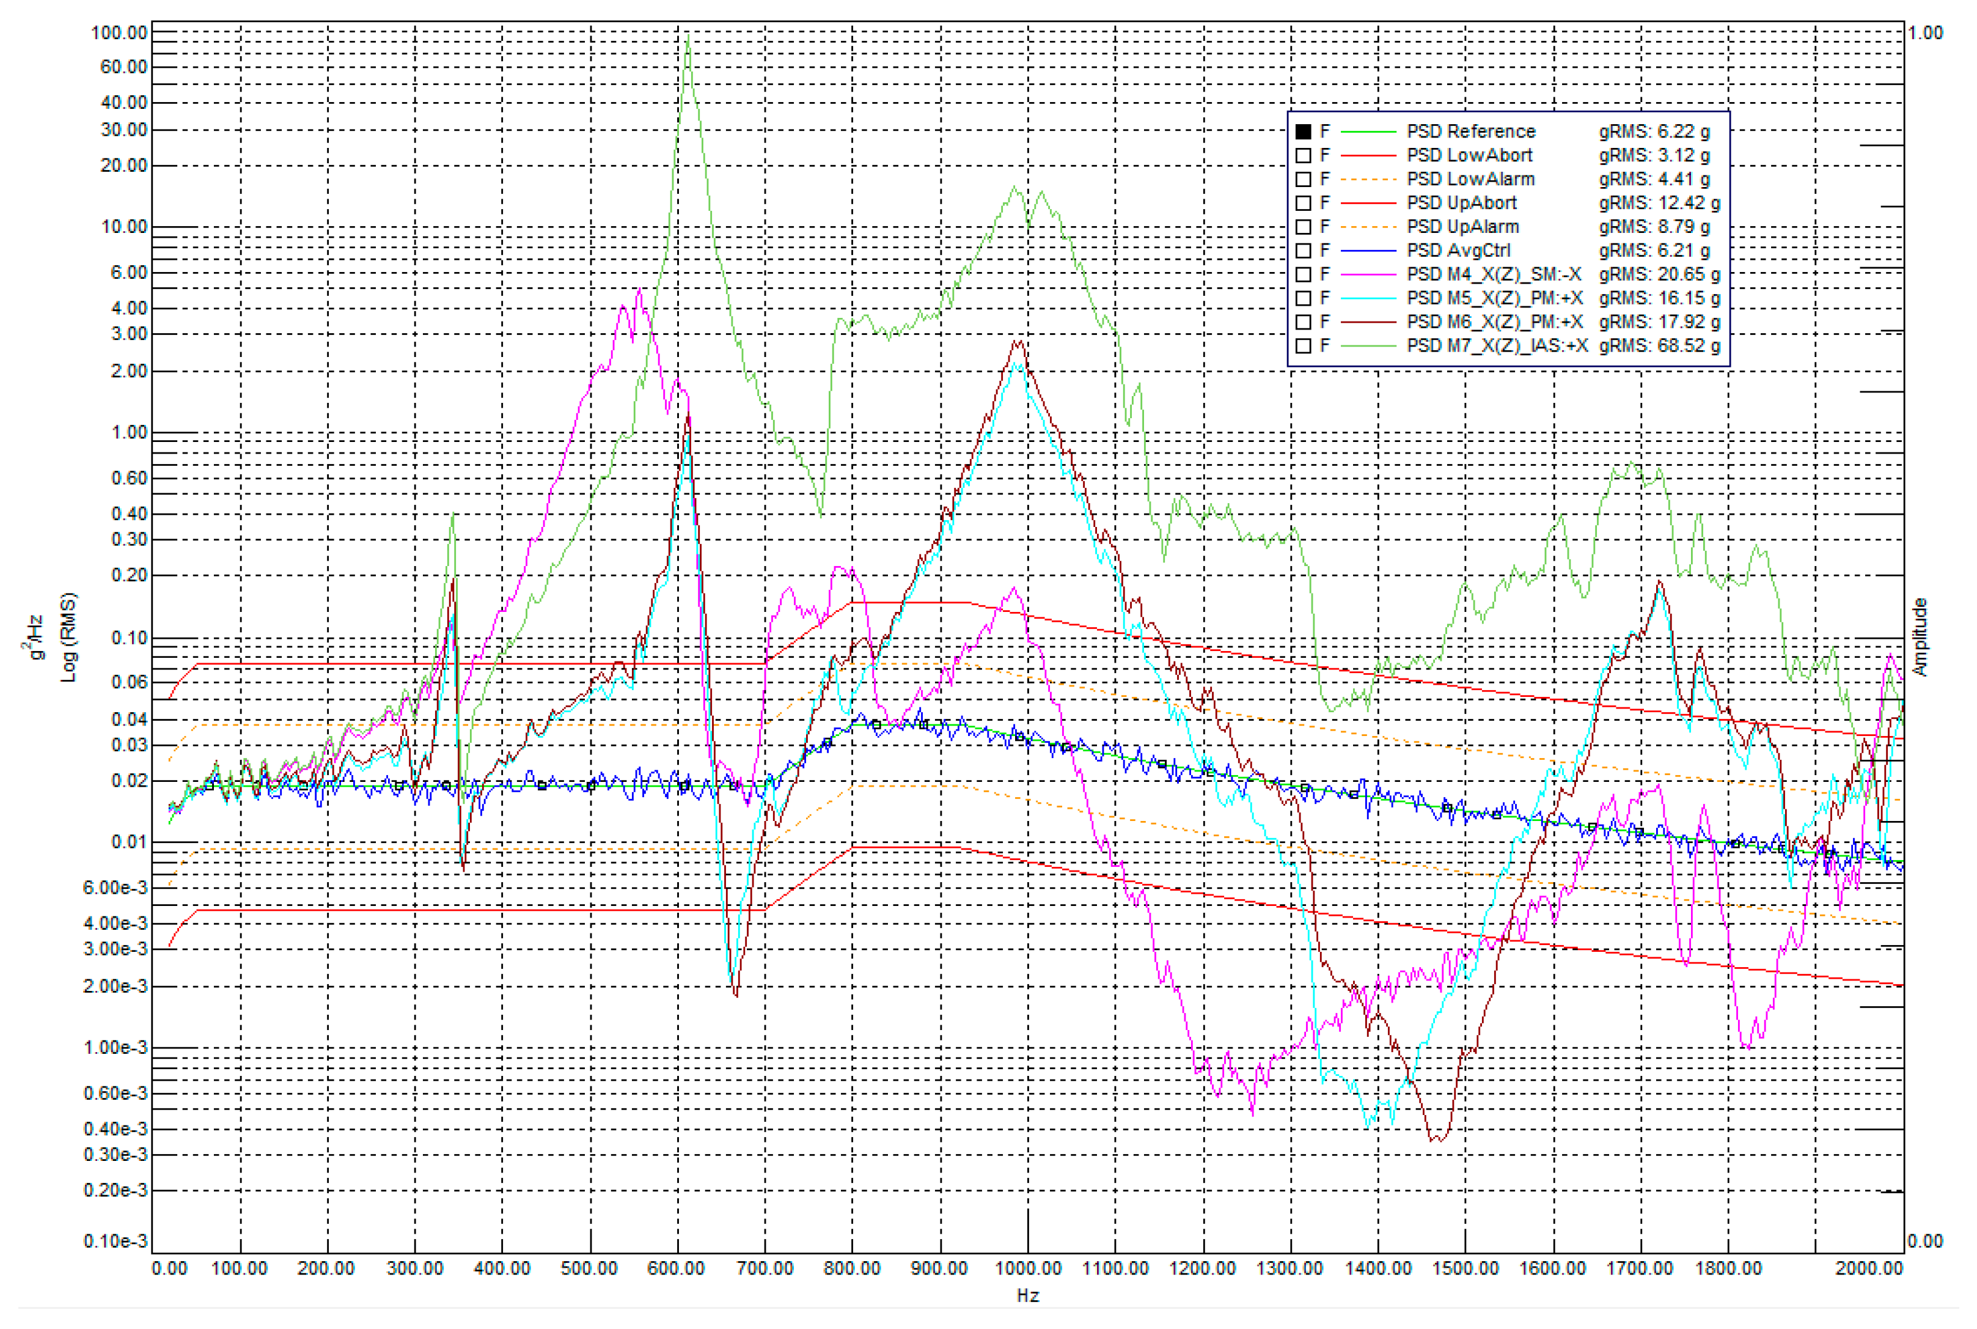Click the F marker beside PSD UpAbort

(x=1324, y=202)
